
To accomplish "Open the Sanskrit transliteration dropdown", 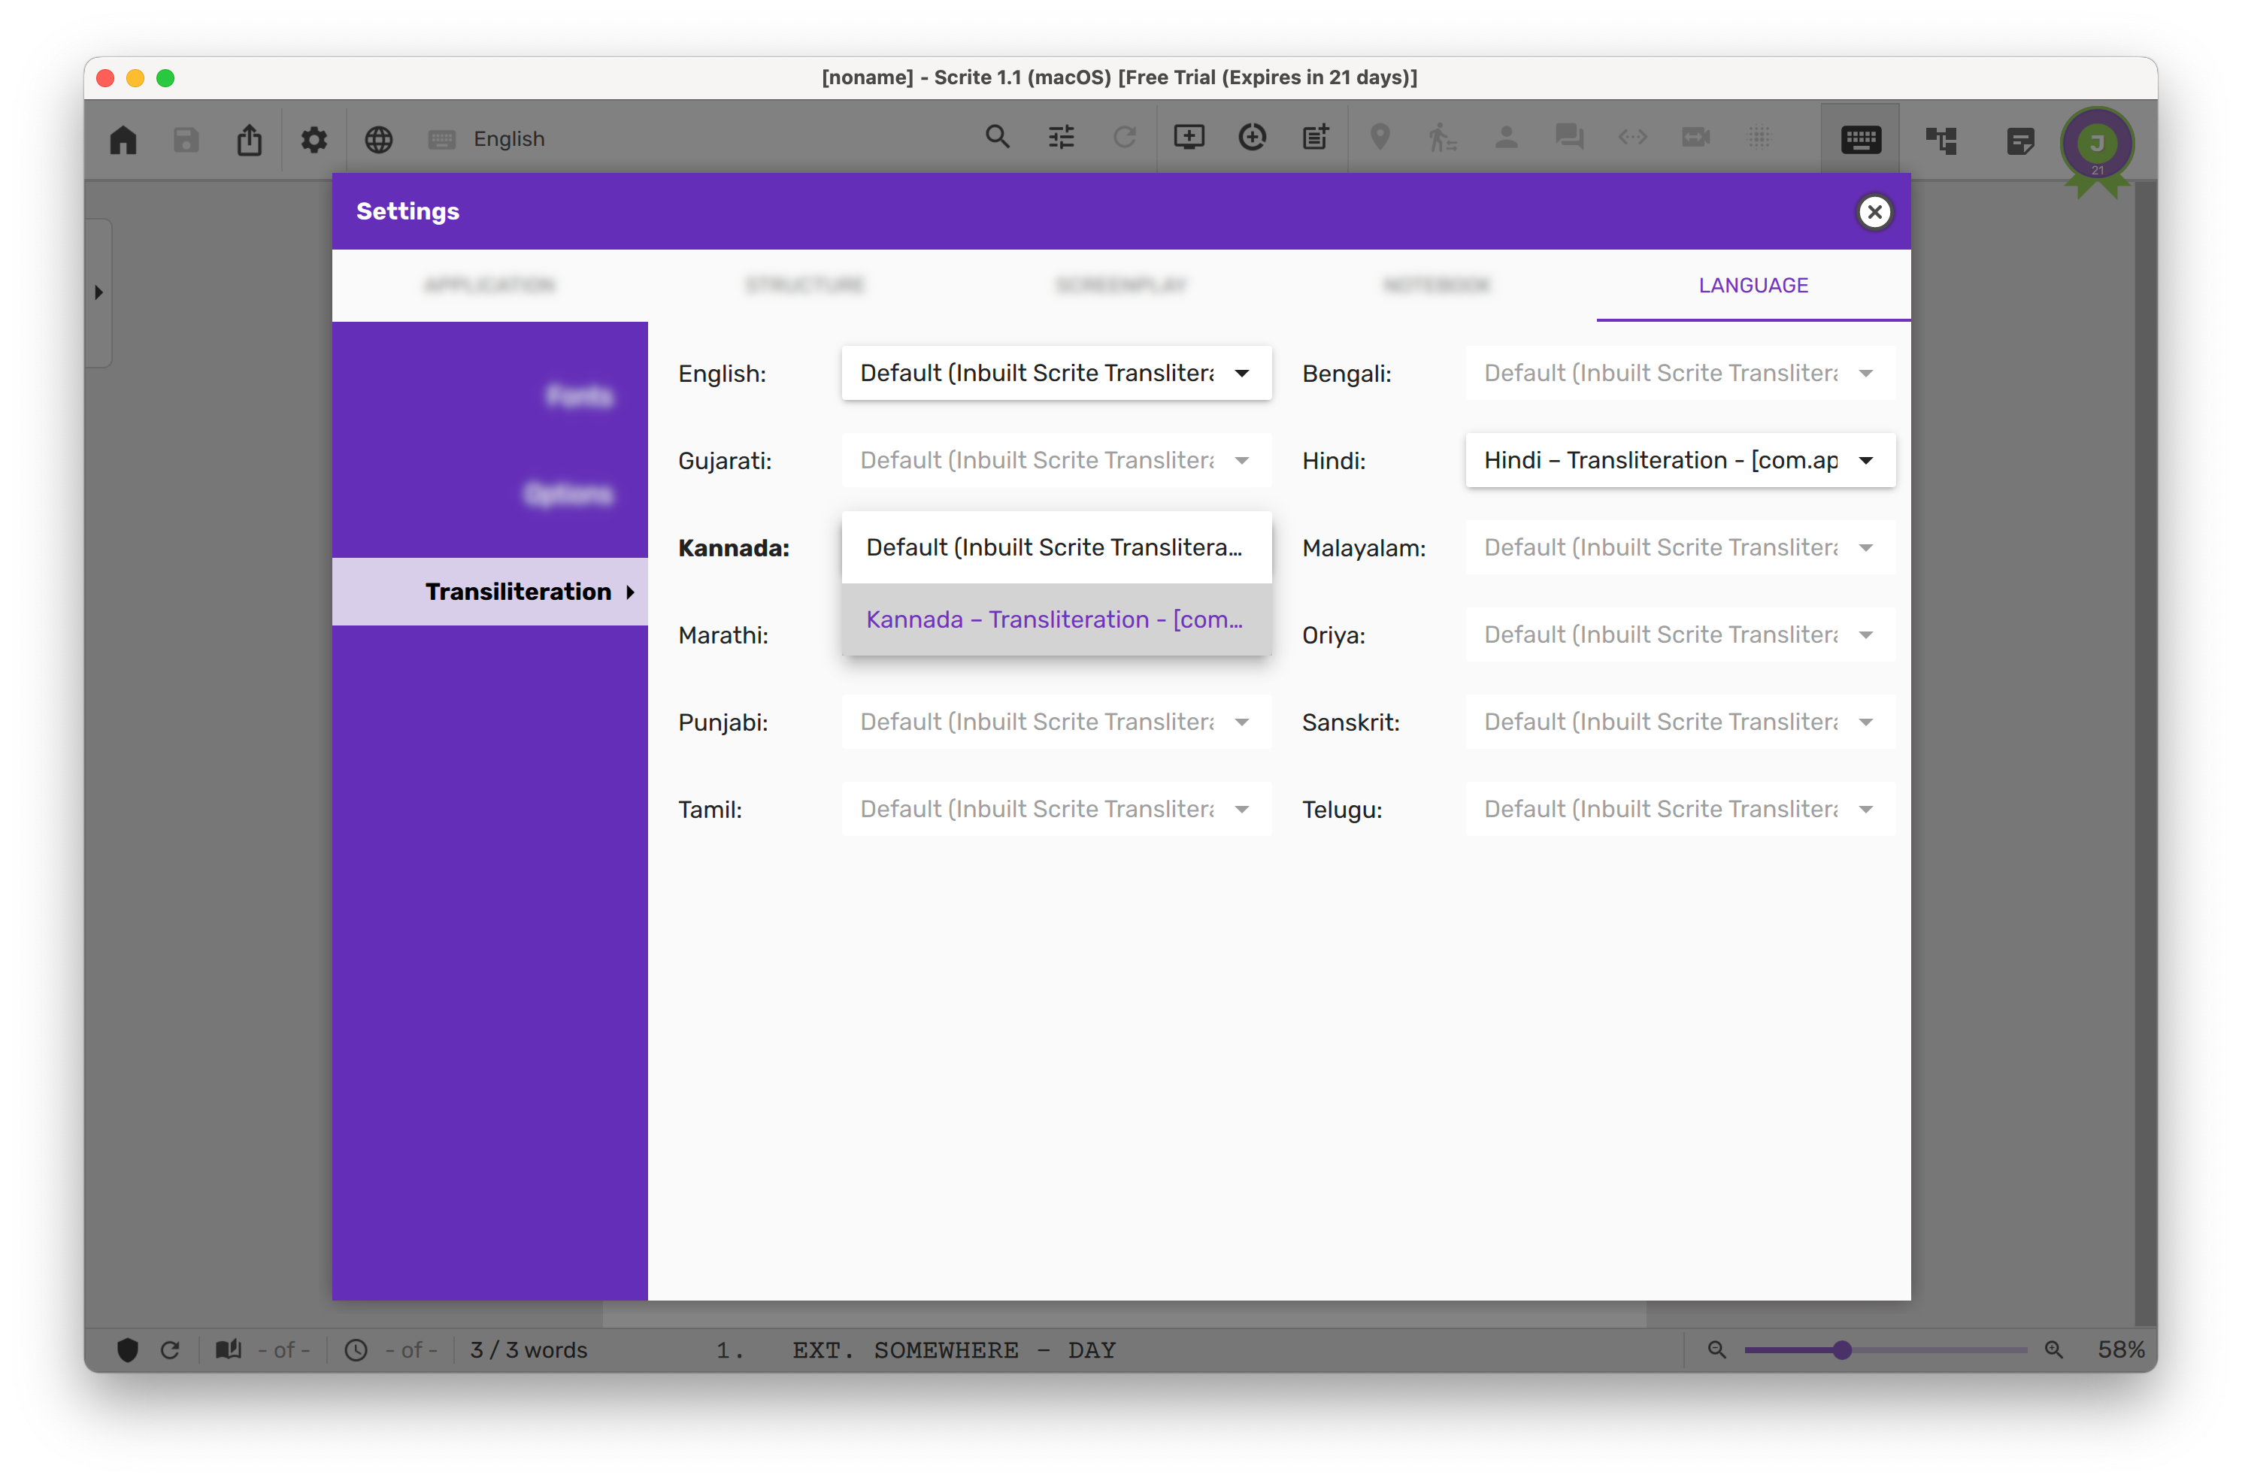I will (x=1680, y=721).
